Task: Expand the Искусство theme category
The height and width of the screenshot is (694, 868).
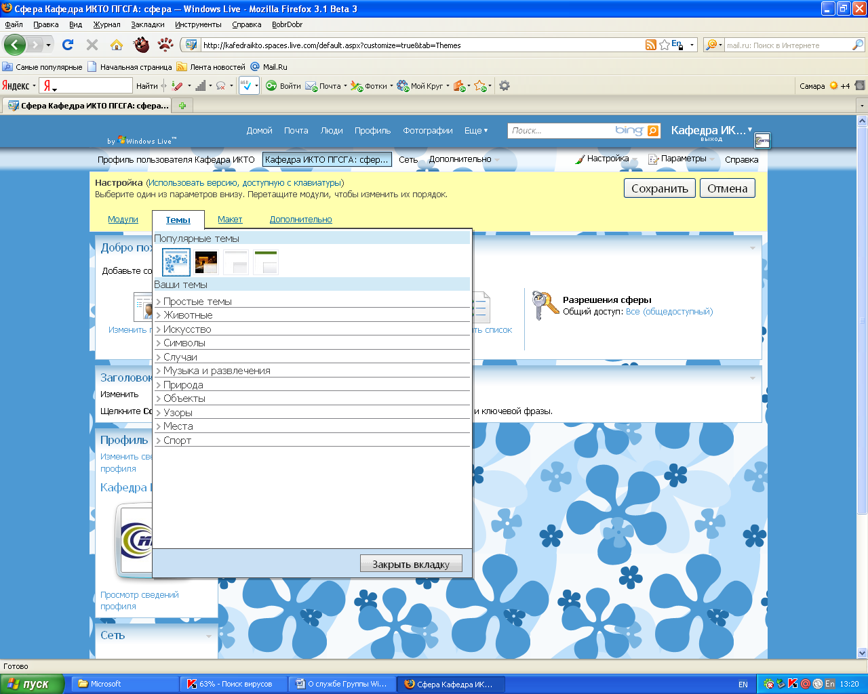Action: pos(312,329)
